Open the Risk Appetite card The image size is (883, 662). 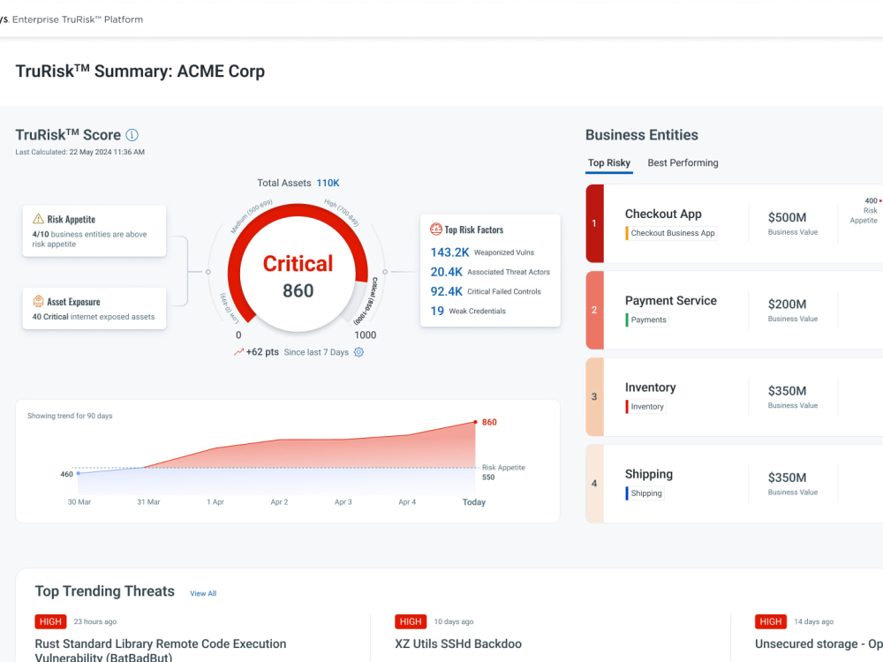click(94, 231)
